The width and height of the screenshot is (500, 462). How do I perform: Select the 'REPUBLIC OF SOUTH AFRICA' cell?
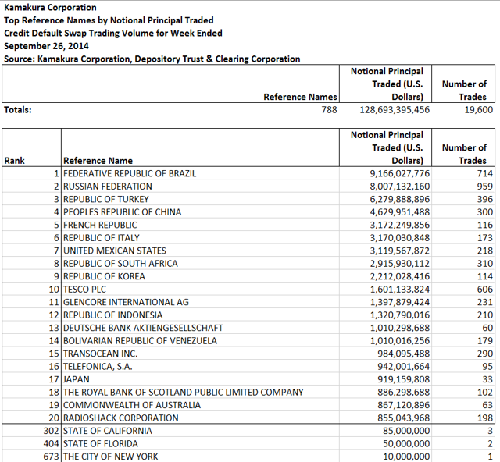coord(200,264)
